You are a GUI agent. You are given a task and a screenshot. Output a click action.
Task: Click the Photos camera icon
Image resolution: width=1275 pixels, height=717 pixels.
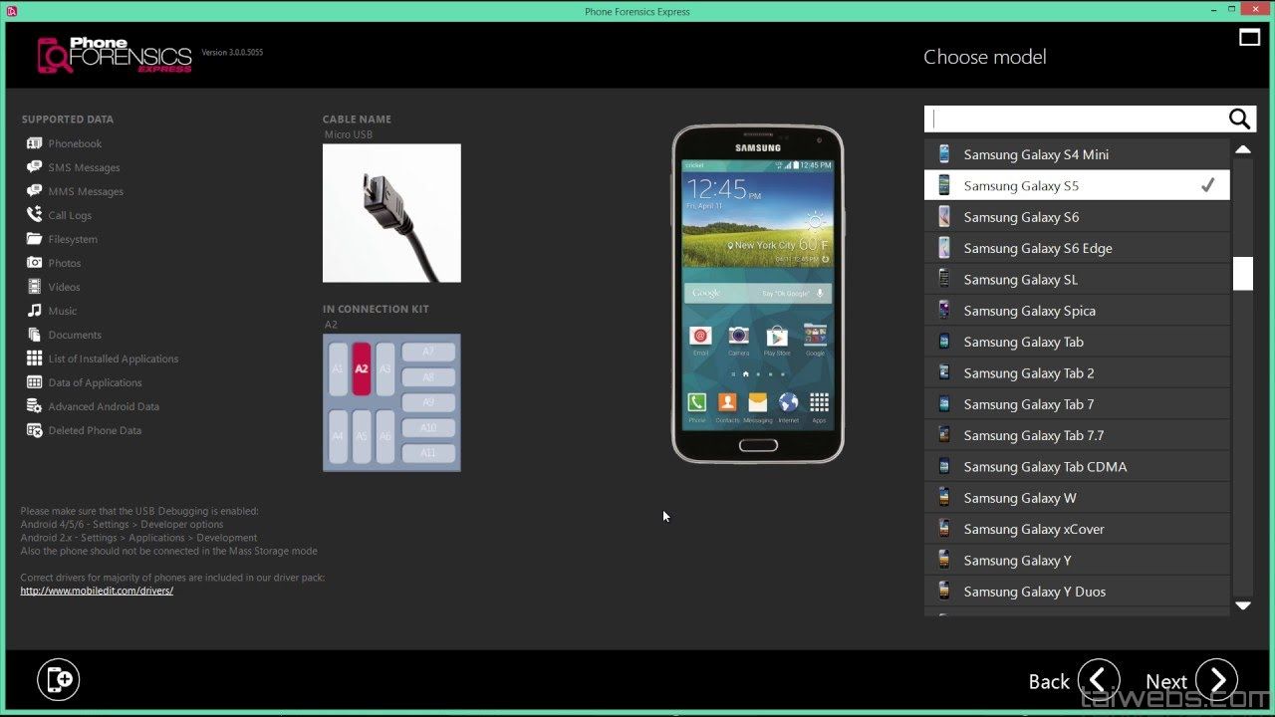click(x=34, y=263)
